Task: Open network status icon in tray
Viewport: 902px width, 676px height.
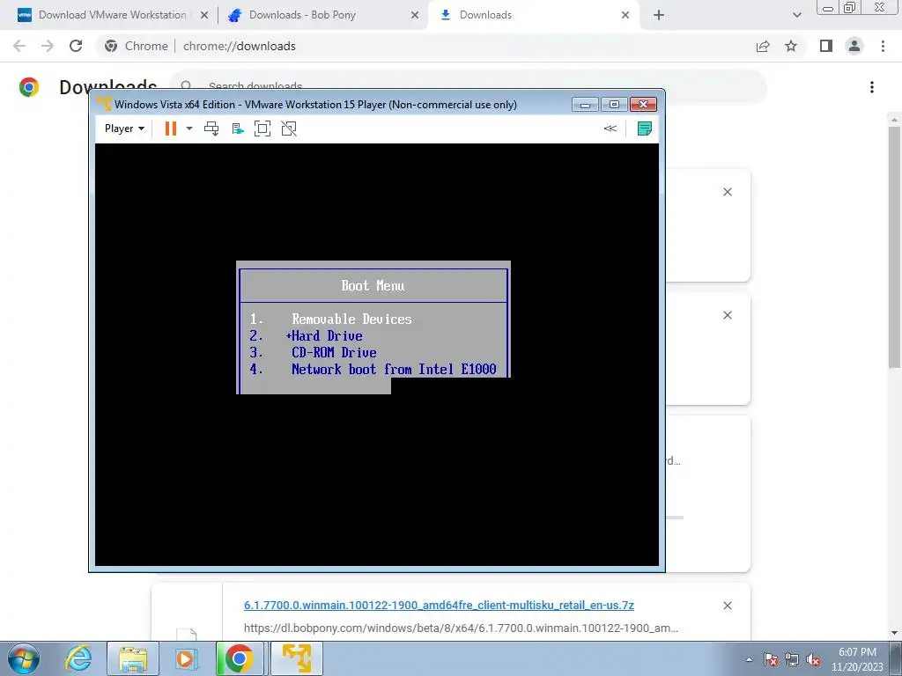Action: [792, 659]
